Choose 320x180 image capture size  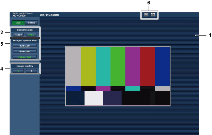[x=25, y=46]
